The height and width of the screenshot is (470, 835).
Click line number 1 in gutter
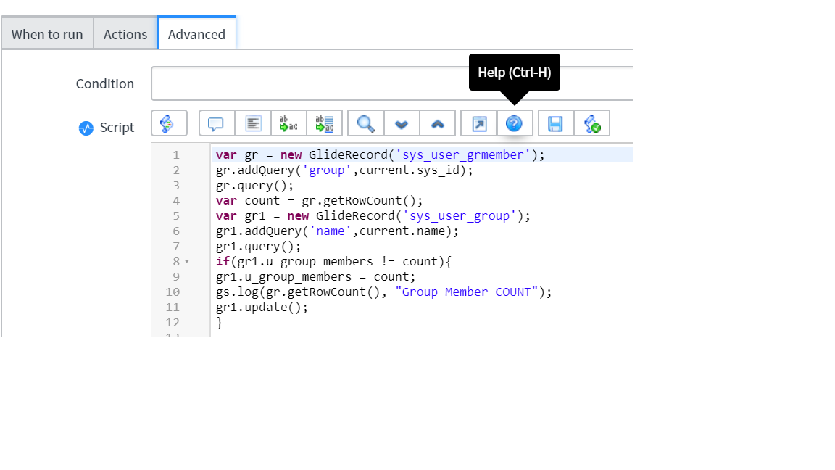tap(176, 155)
